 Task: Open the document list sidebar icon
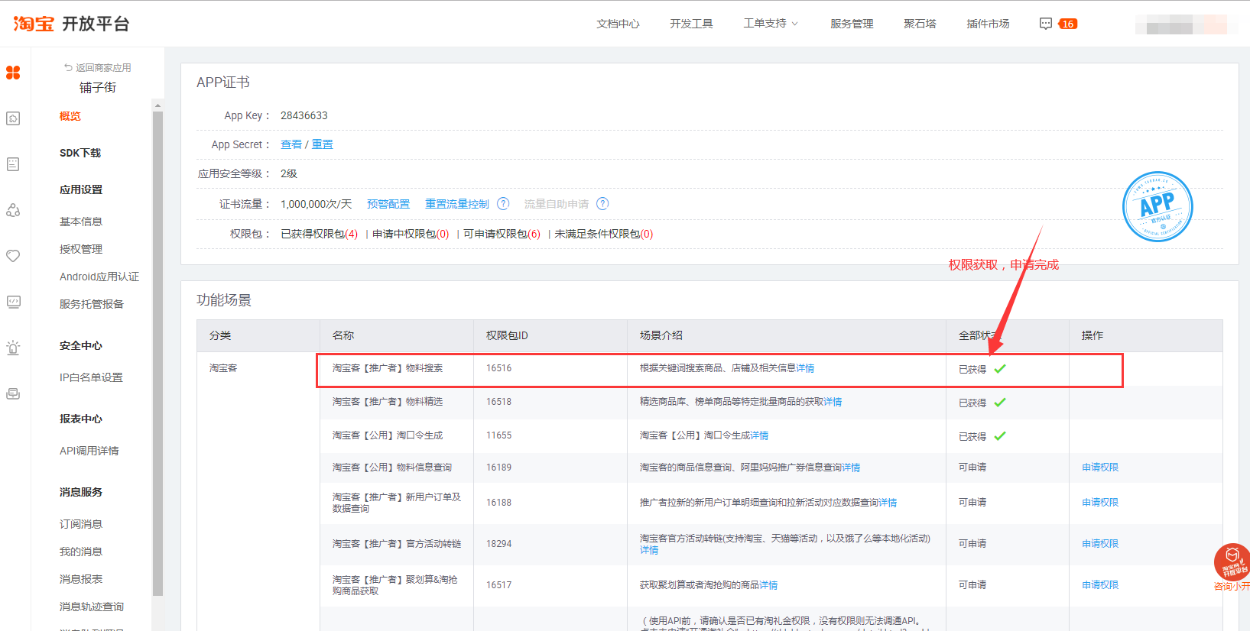pyautogui.click(x=13, y=164)
